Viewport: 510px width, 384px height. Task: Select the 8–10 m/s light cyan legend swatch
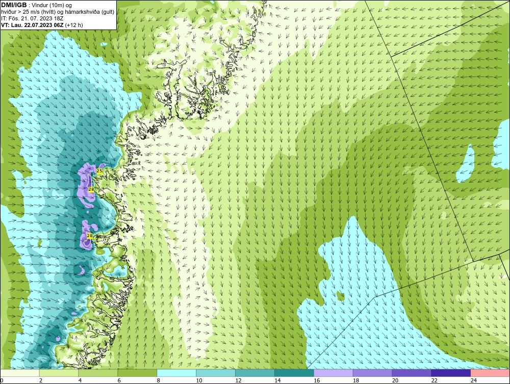[176, 373]
